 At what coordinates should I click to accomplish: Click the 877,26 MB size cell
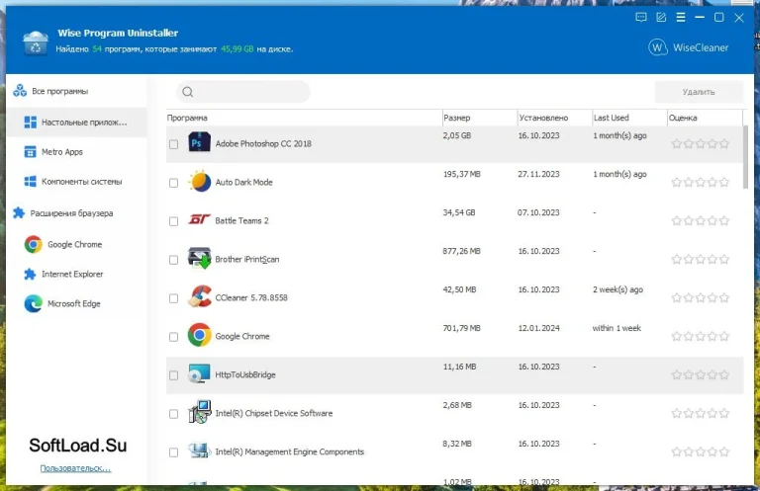(461, 251)
